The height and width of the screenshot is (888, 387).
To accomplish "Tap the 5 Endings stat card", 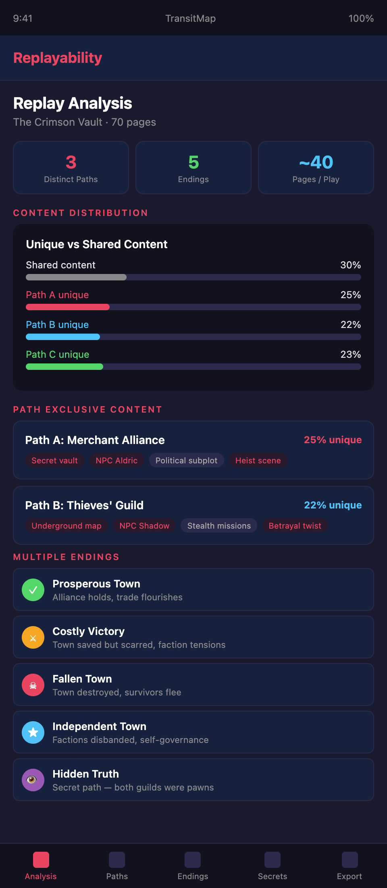I will point(193,168).
